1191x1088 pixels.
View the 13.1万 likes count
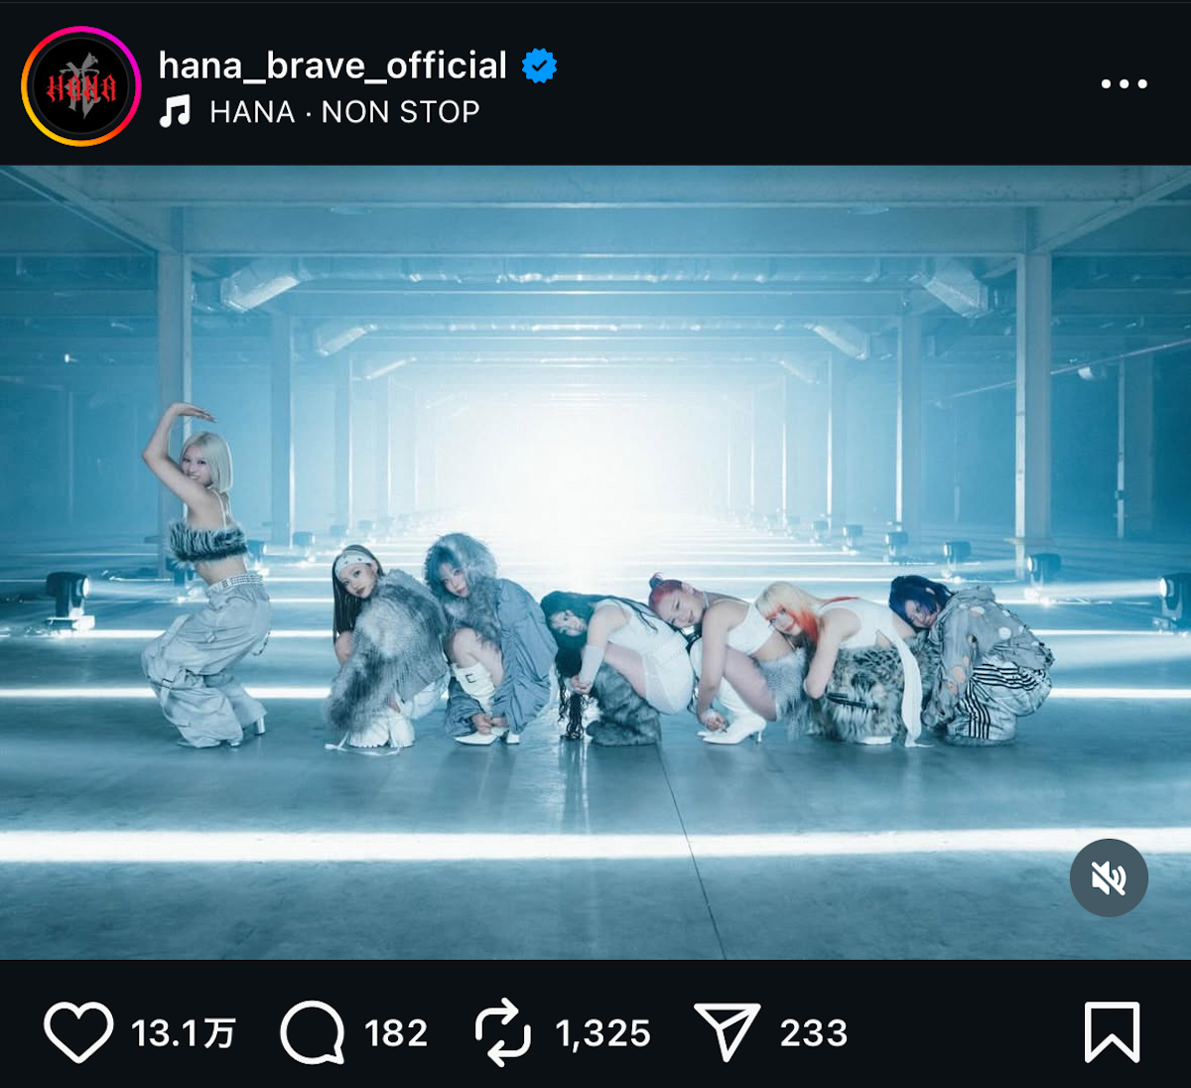tap(183, 1033)
